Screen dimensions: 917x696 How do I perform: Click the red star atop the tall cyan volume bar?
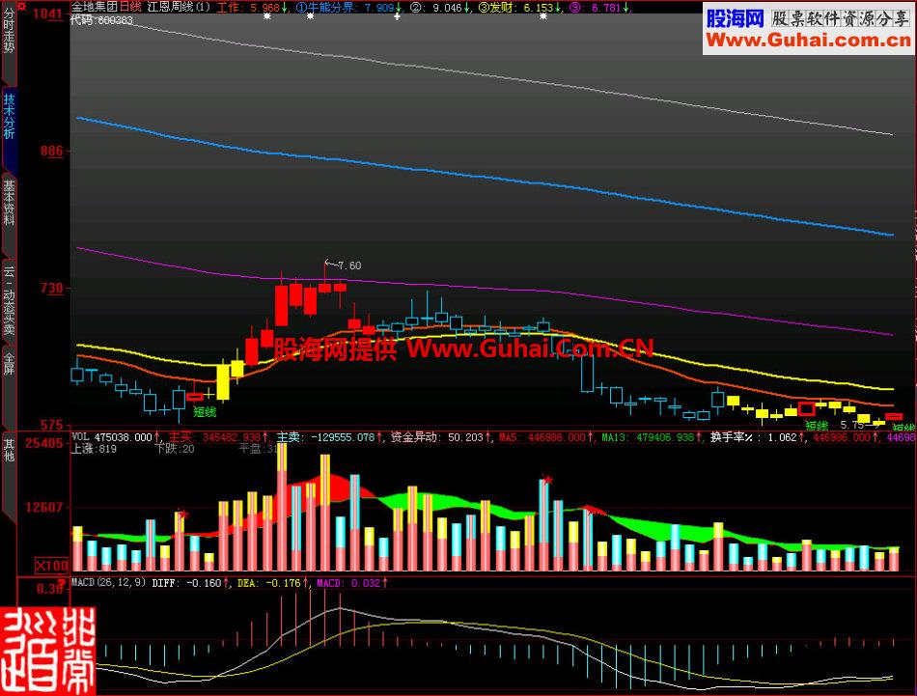point(547,480)
